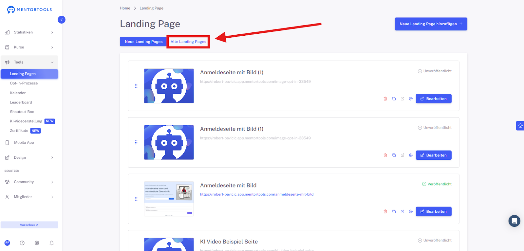
Task: Click Neue Landing Page hinzufügen button
Action: [431, 24]
